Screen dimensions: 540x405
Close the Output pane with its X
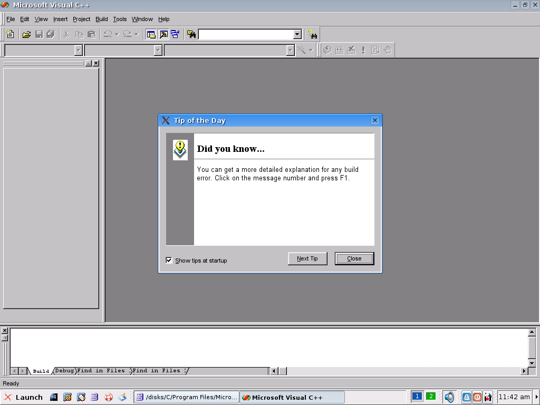pos(4,331)
